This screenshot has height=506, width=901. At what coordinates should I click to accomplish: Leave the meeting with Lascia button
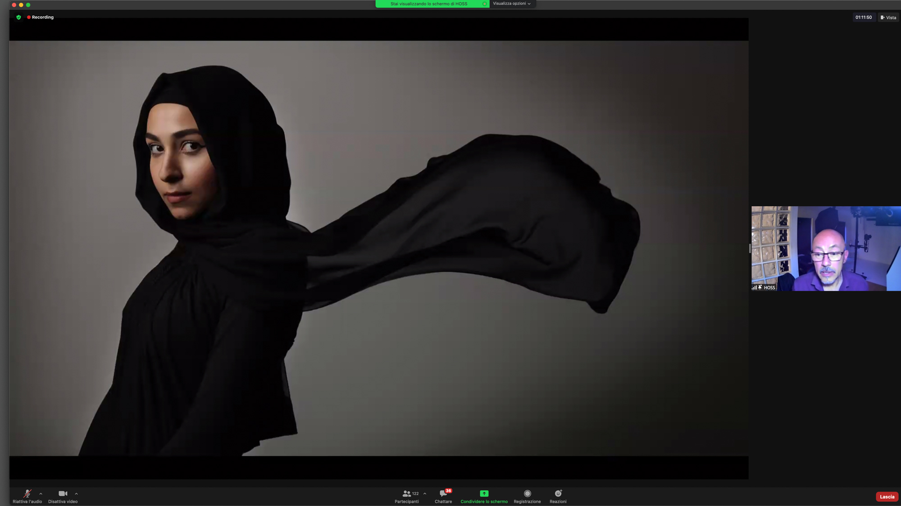(887, 497)
